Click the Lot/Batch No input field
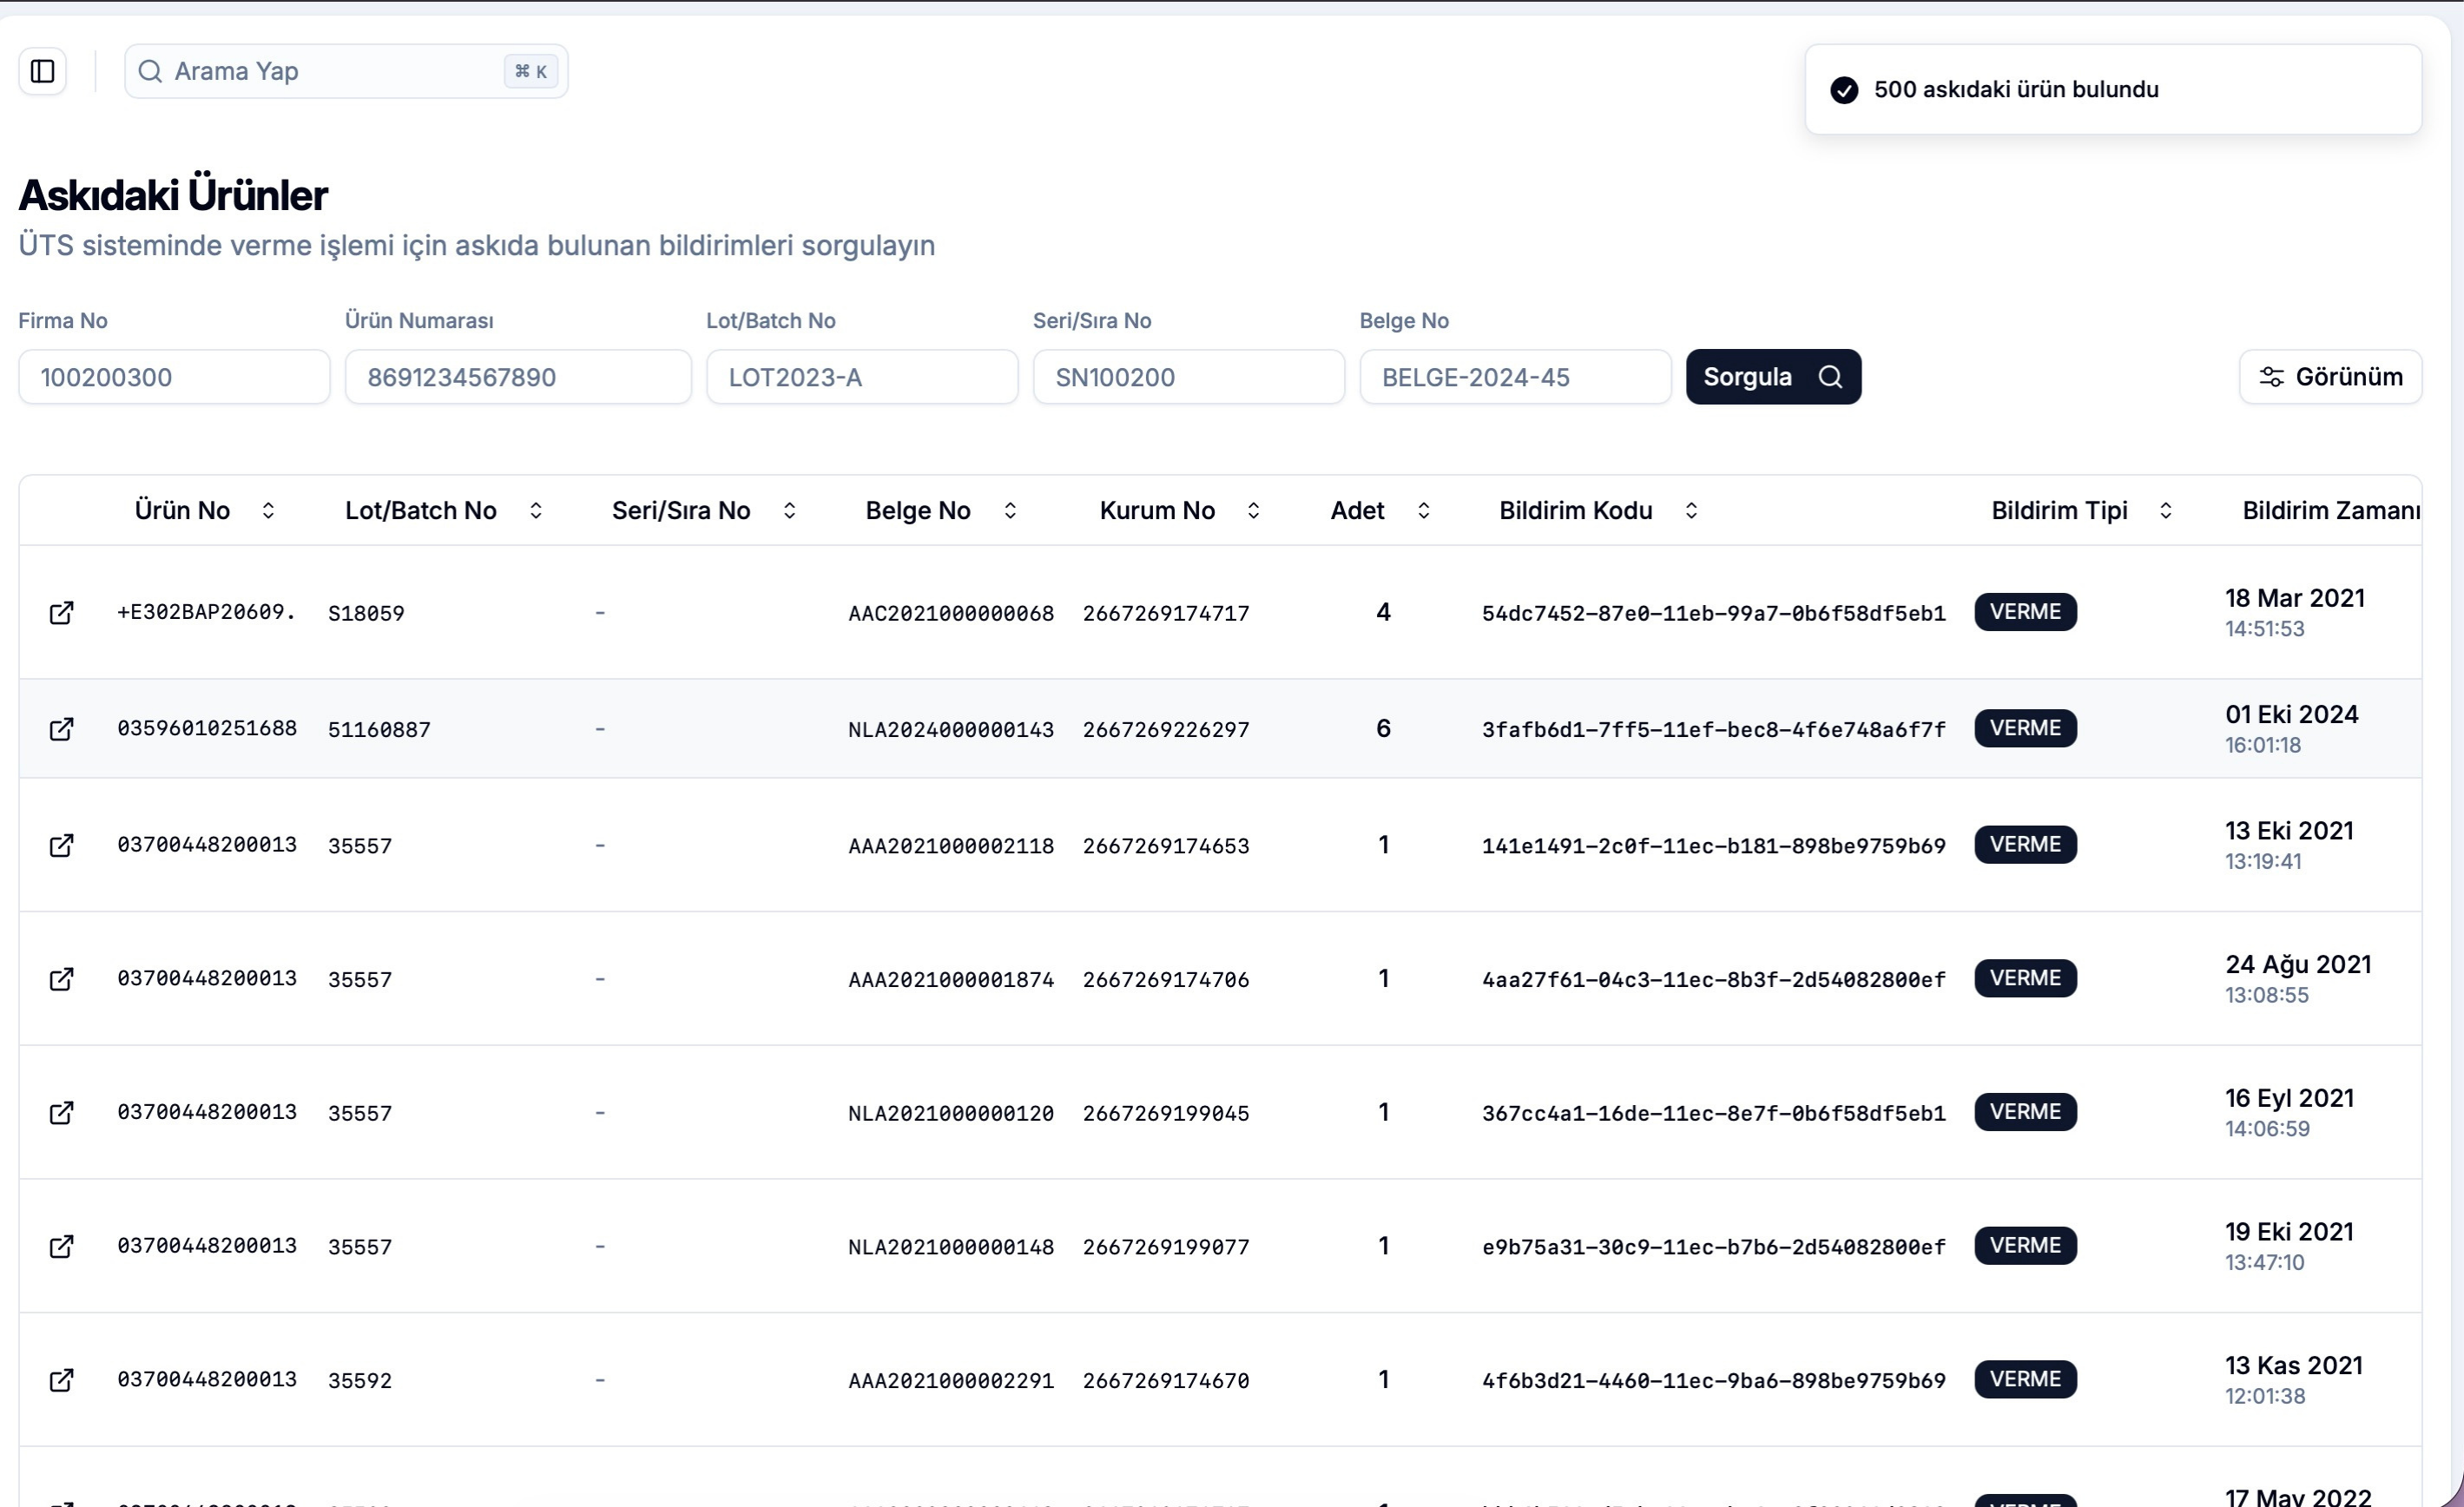This screenshot has width=2464, height=1507. pos(862,377)
